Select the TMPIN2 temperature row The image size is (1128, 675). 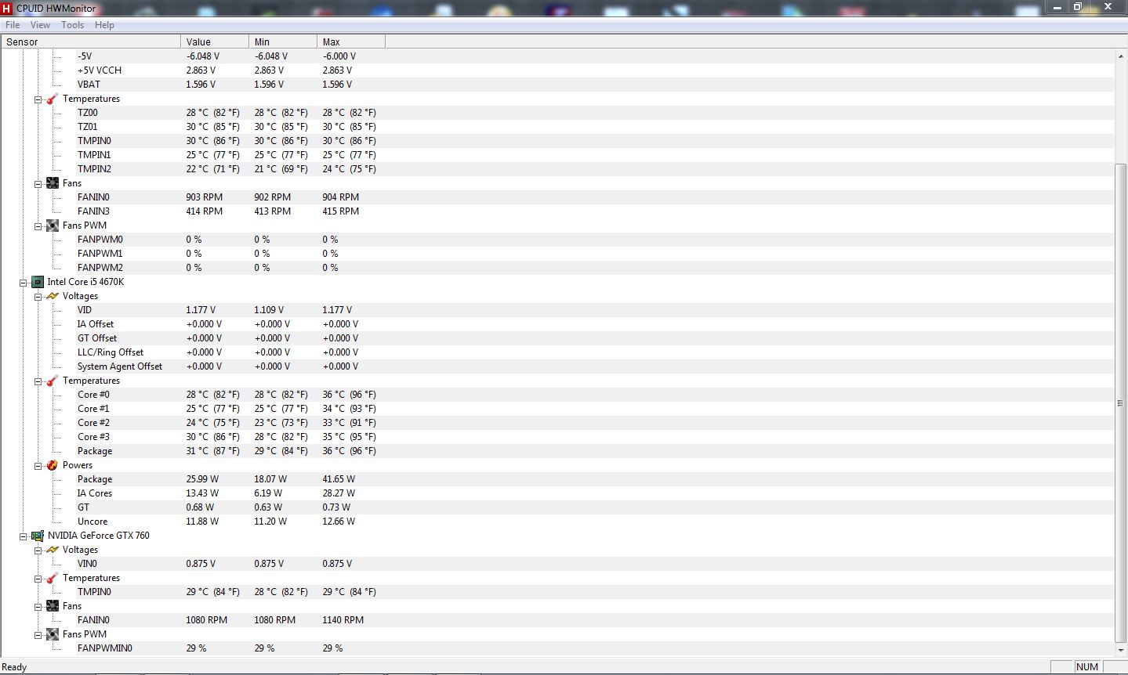(x=557, y=169)
